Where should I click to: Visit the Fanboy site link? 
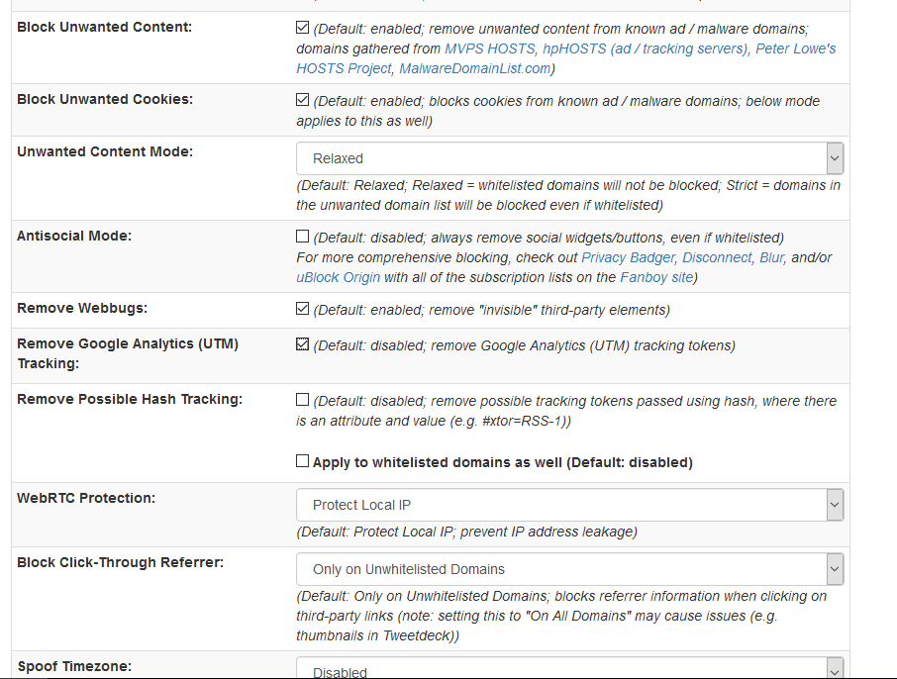(x=655, y=277)
